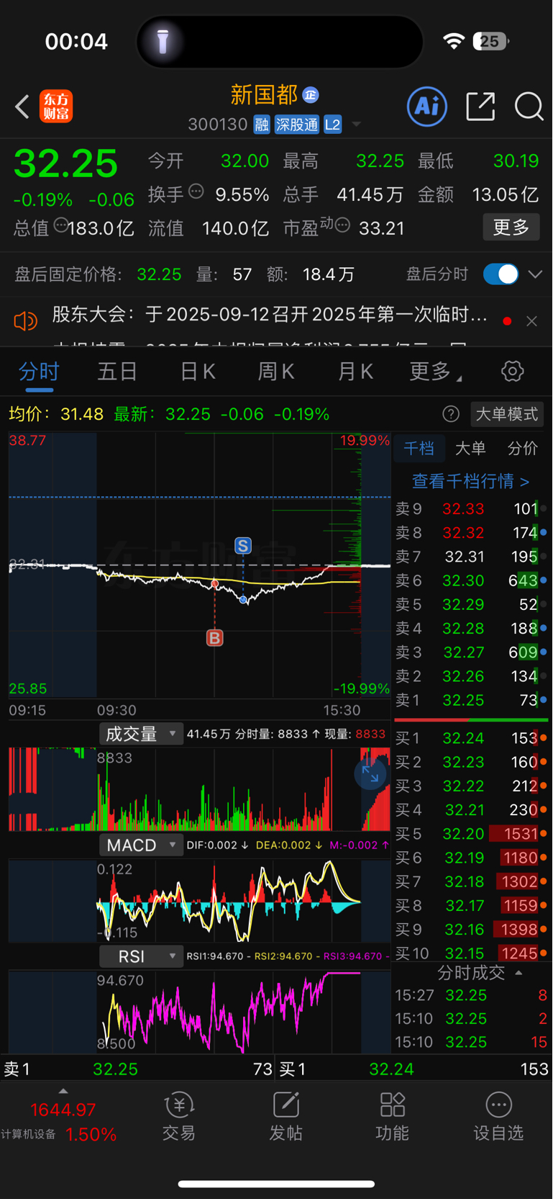Select the 大单 tab
Viewport: 553px width, 1199px height.
(470, 449)
